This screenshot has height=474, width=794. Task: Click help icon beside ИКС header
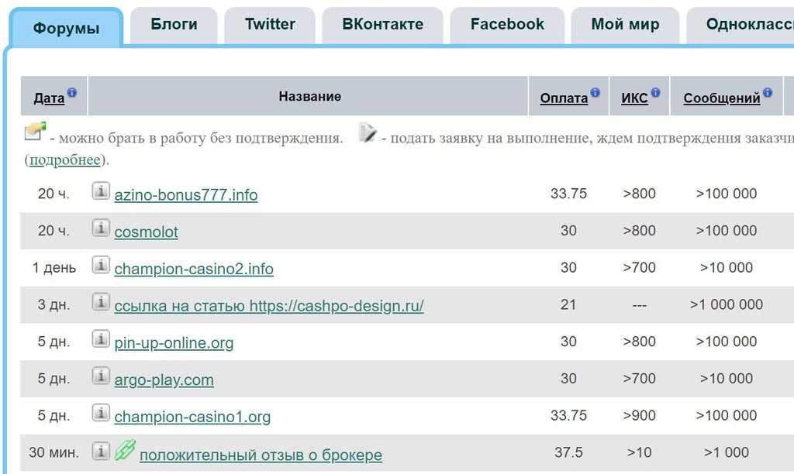[x=655, y=93]
